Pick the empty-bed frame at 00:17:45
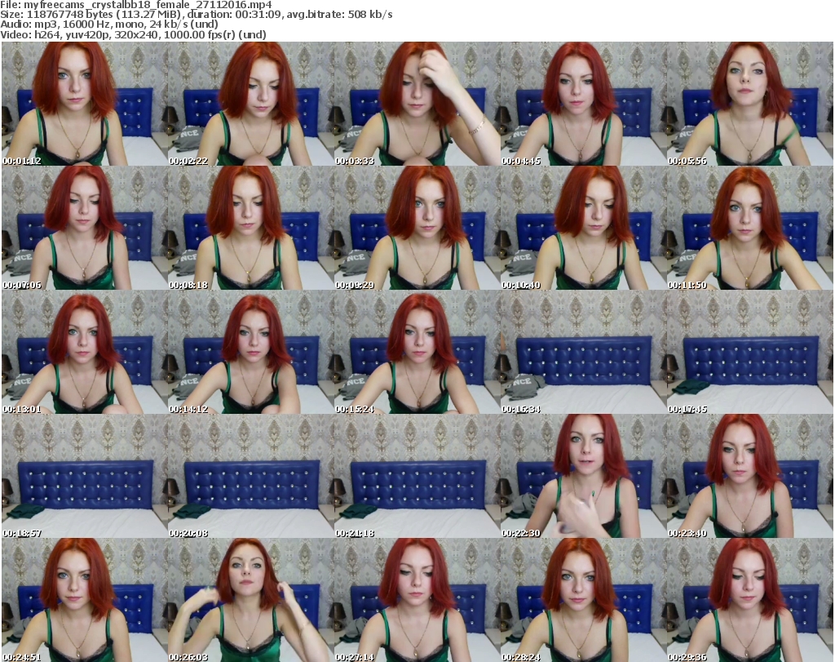 750,353
